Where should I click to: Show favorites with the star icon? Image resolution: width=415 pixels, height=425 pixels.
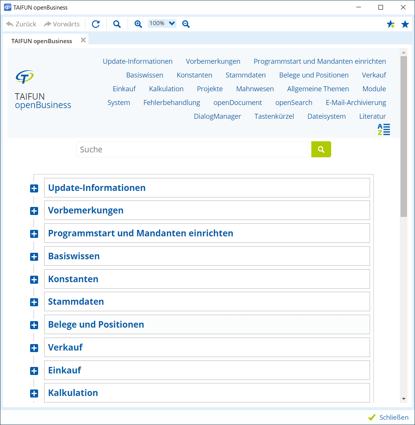(405, 24)
